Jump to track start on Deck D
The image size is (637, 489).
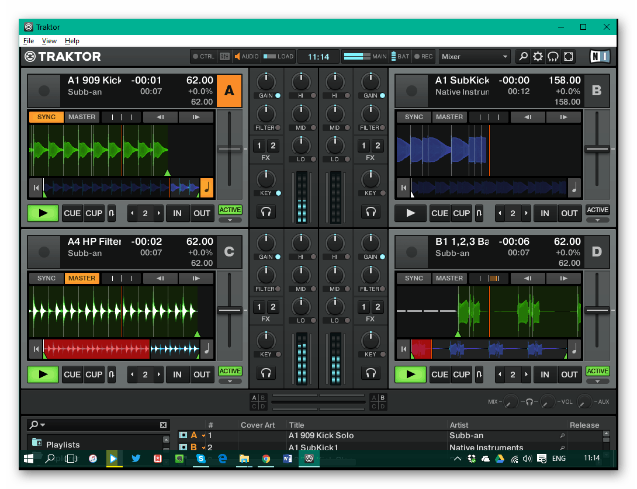click(x=403, y=349)
